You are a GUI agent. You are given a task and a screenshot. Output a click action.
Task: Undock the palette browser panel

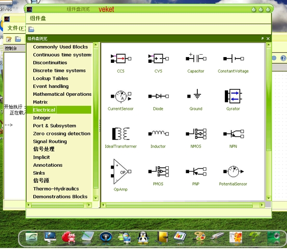pos(262,39)
